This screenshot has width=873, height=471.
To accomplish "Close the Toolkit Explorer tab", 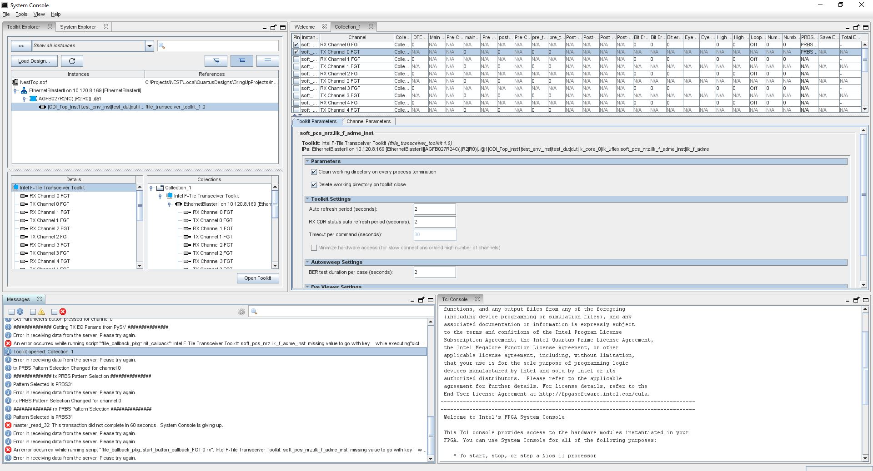I will point(50,26).
